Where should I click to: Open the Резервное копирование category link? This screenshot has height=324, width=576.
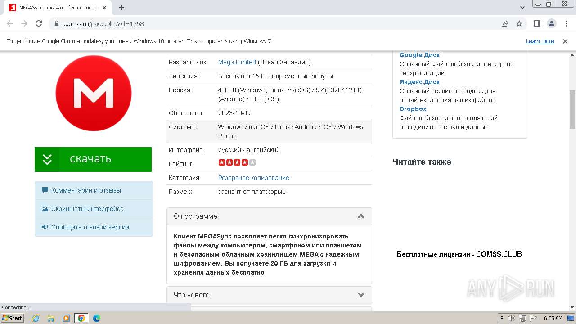[254, 178]
